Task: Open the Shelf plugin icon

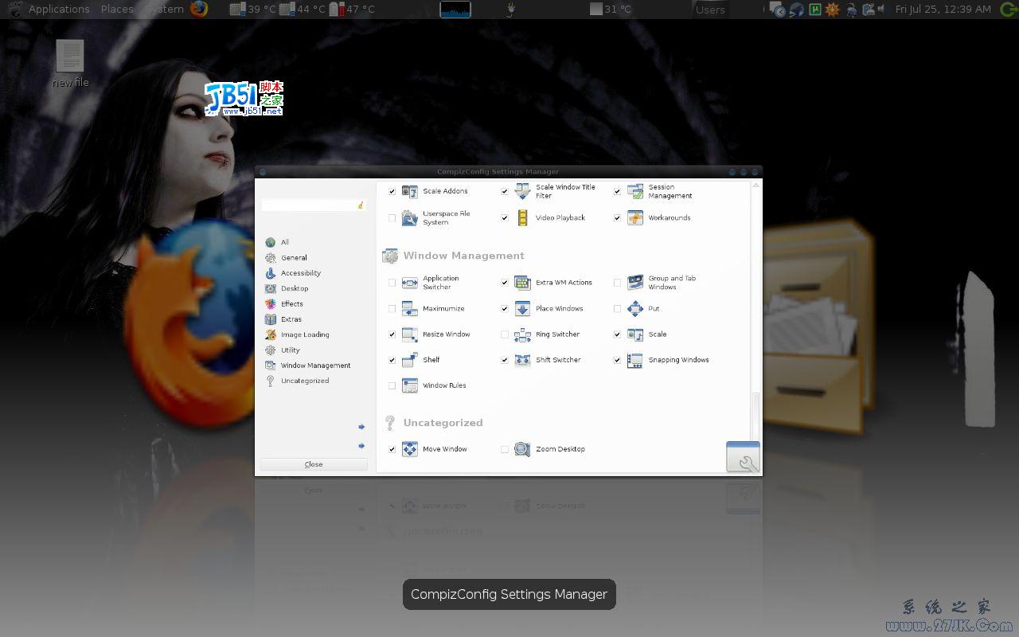Action: [410, 360]
